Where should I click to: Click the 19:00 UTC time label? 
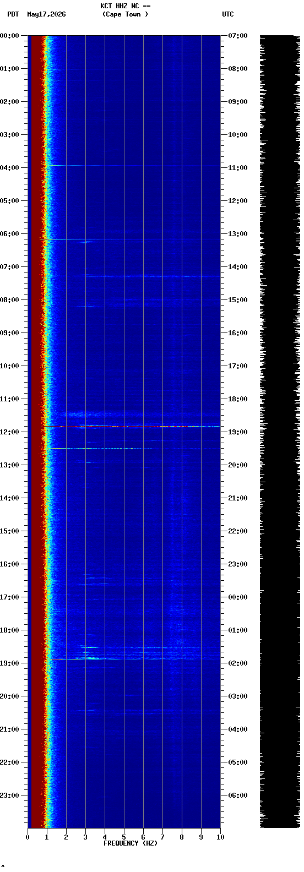pyautogui.click(x=237, y=432)
